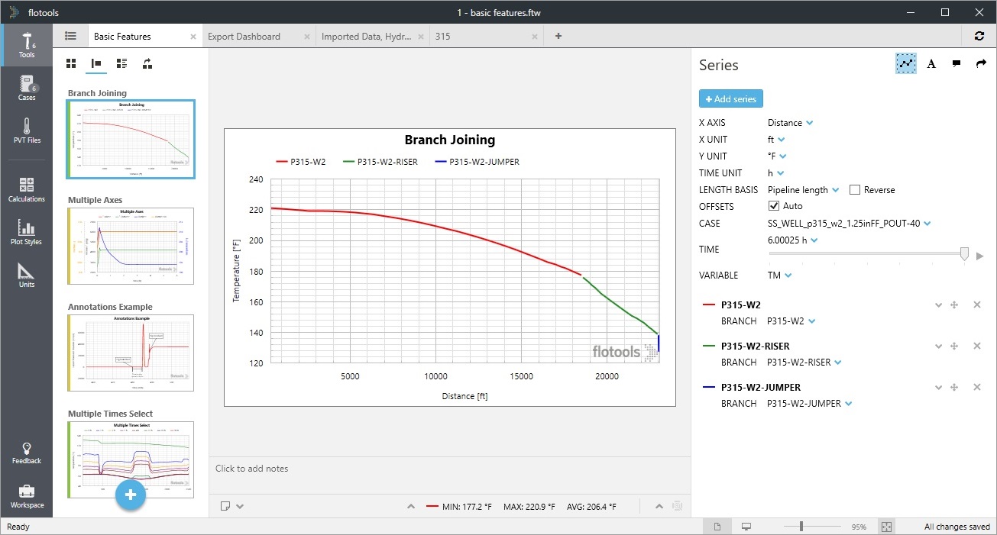Click the refresh icon in tab bar
997x535 pixels.
pos(979,36)
